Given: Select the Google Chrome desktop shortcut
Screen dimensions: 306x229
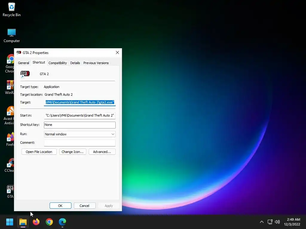Looking at the screenshot, I should click(x=10, y=63).
